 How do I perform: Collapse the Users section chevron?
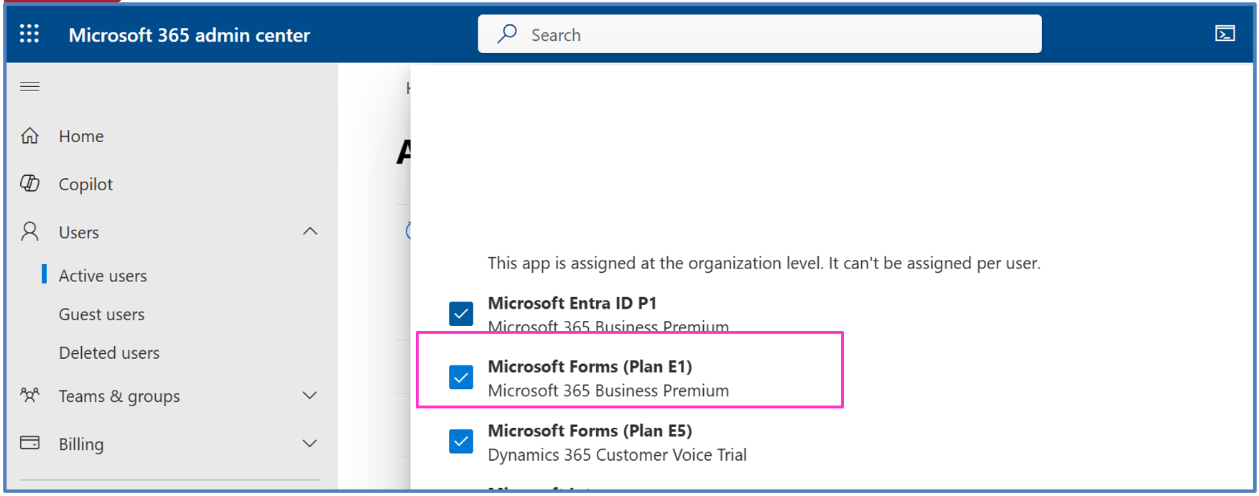pos(310,231)
